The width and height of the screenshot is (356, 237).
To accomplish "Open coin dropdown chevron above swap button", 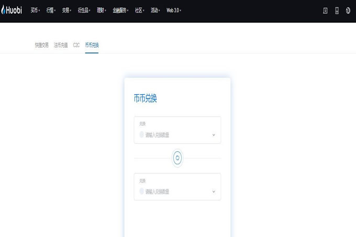I will tap(214, 135).
